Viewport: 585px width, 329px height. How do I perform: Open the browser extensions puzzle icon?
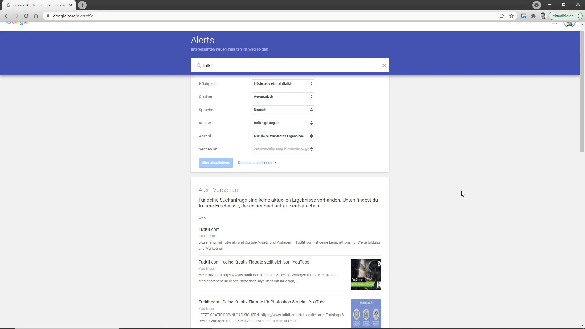tap(534, 16)
